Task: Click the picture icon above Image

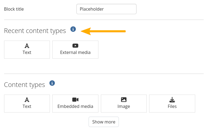Action: click(x=124, y=100)
